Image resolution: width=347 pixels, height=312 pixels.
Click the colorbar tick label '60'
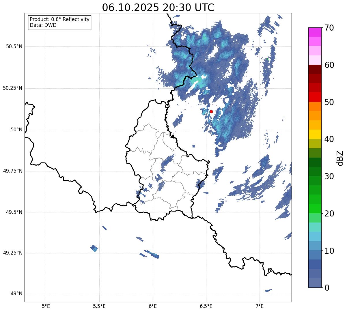[329, 65]
